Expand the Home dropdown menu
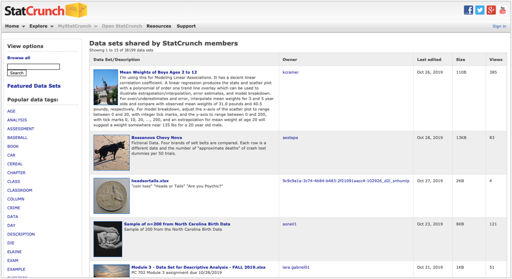Viewport: 512px width, 279px height. 15,26
